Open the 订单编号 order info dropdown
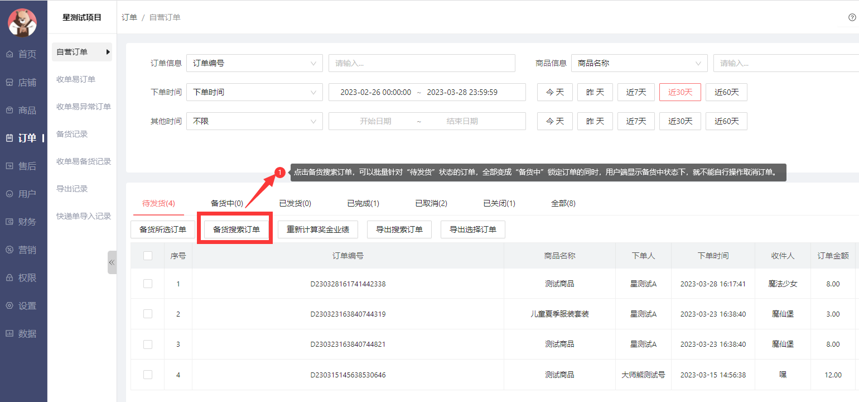Viewport: 859px width, 402px height. (254, 63)
